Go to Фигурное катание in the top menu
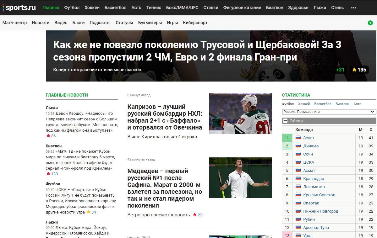 pos(242,8)
